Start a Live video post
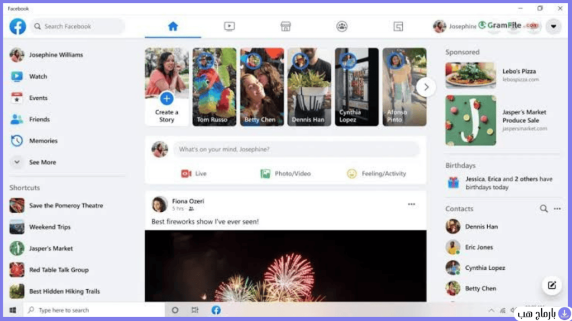 click(194, 174)
